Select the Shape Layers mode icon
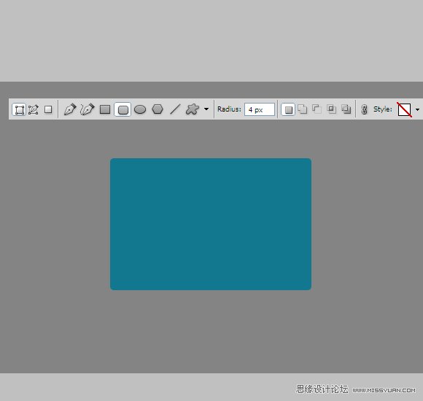This screenshot has width=423, height=401. [19, 109]
